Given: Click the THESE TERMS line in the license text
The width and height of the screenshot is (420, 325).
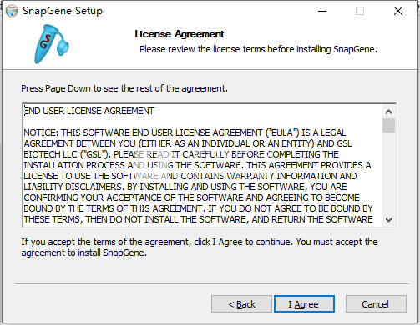Looking at the screenshot, I should pyautogui.click(x=198, y=219).
